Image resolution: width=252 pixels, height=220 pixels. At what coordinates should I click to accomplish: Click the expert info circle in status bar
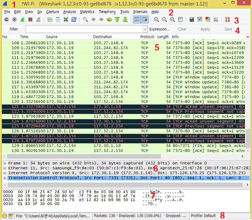coord(5,216)
